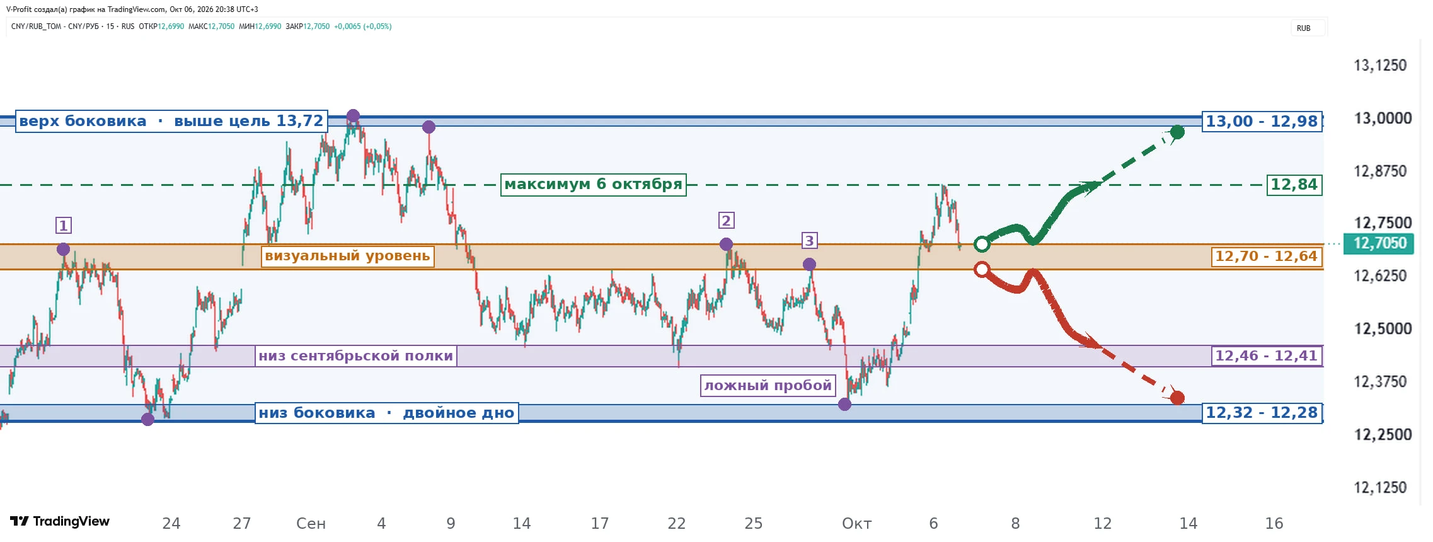Click the '13,00 - 12,98' range label
Viewport: 1433px width, 542px height.
[x=1262, y=121]
